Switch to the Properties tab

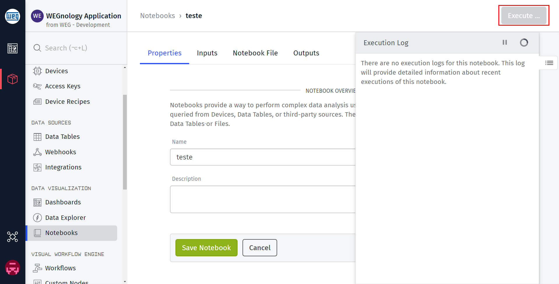click(x=164, y=53)
